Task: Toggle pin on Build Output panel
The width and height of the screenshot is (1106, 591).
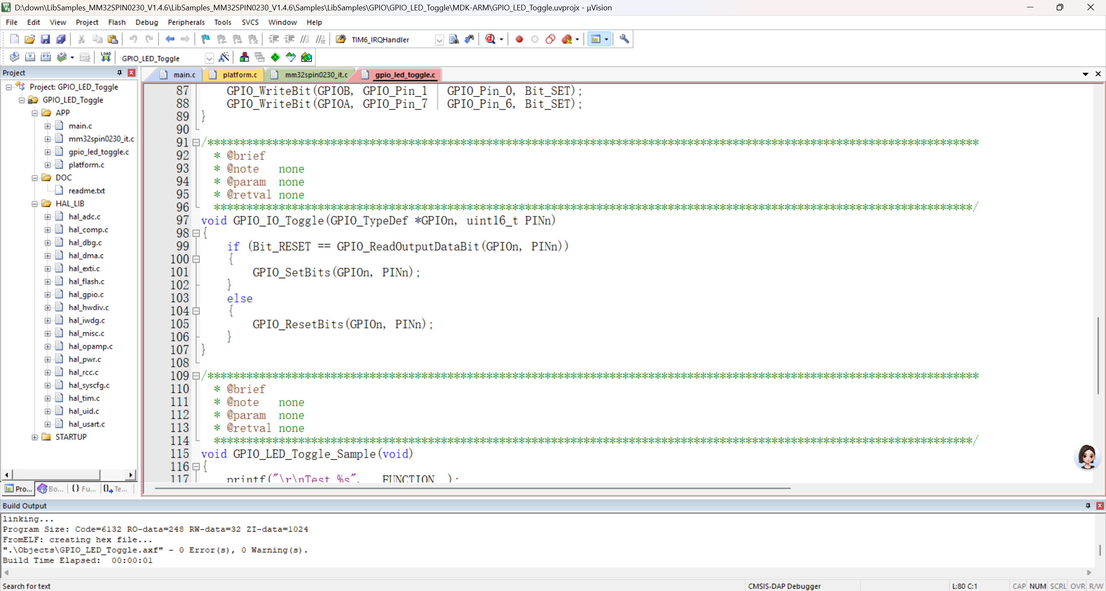Action: coord(1088,505)
